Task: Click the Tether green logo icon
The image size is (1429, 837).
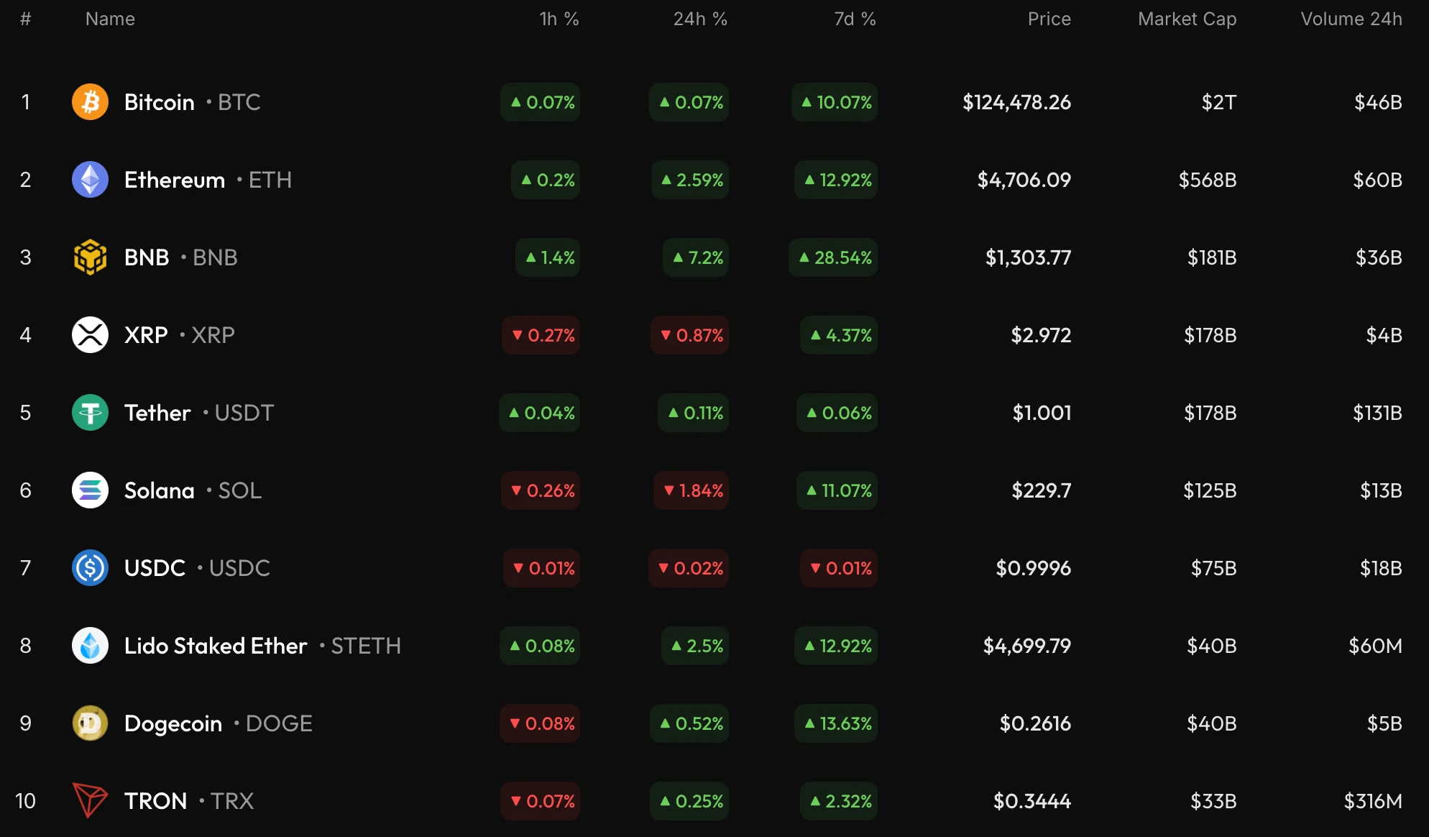Action: click(x=90, y=413)
